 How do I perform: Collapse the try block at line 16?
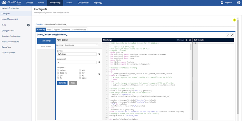[x=108, y=72]
